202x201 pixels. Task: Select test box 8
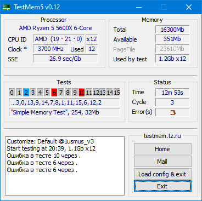click(68, 93)
